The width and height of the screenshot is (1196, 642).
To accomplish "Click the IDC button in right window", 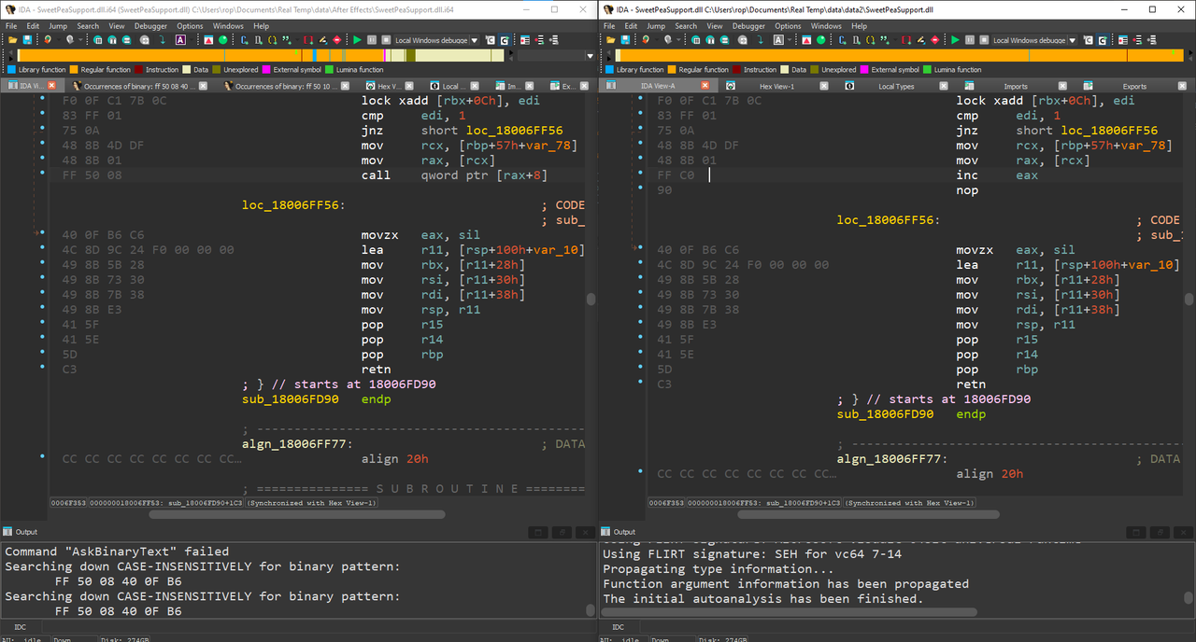I will 619,627.
